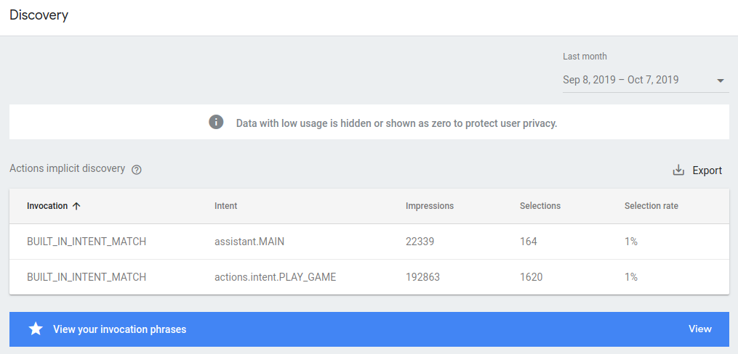Sort table by Impressions column header
738x354 pixels.
click(429, 206)
